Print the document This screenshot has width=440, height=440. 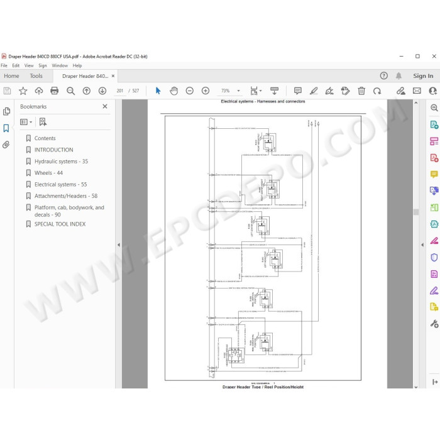55,91
